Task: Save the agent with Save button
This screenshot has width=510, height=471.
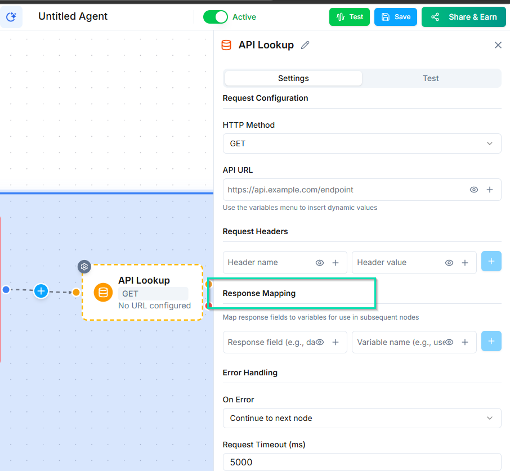Action: pyautogui.click(x=396, y=17)
